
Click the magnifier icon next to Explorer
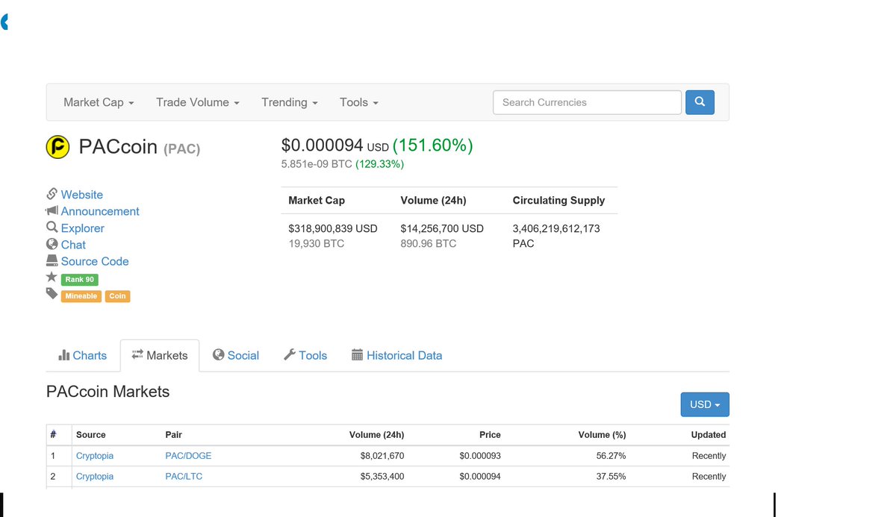click(51, 228)
